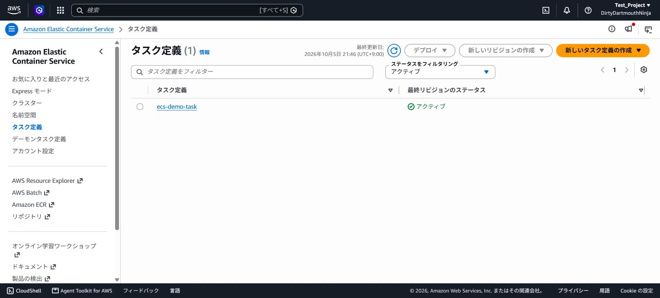Open the 言語 language selector in footer
Screen dimensions: 660x298
pyautogui.click(x=175, y=291)
